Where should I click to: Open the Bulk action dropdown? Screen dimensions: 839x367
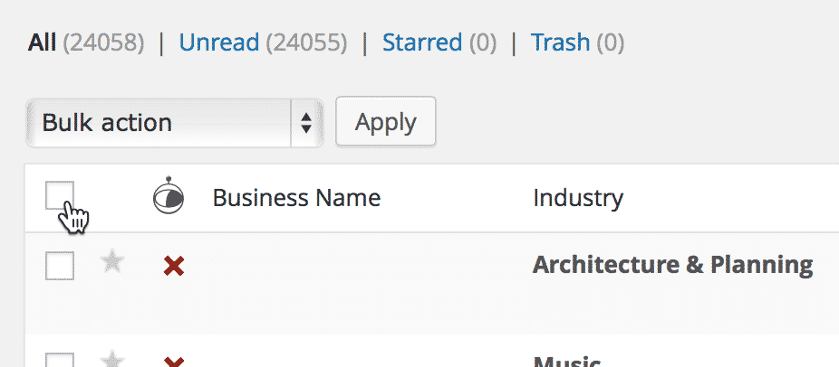175,123
